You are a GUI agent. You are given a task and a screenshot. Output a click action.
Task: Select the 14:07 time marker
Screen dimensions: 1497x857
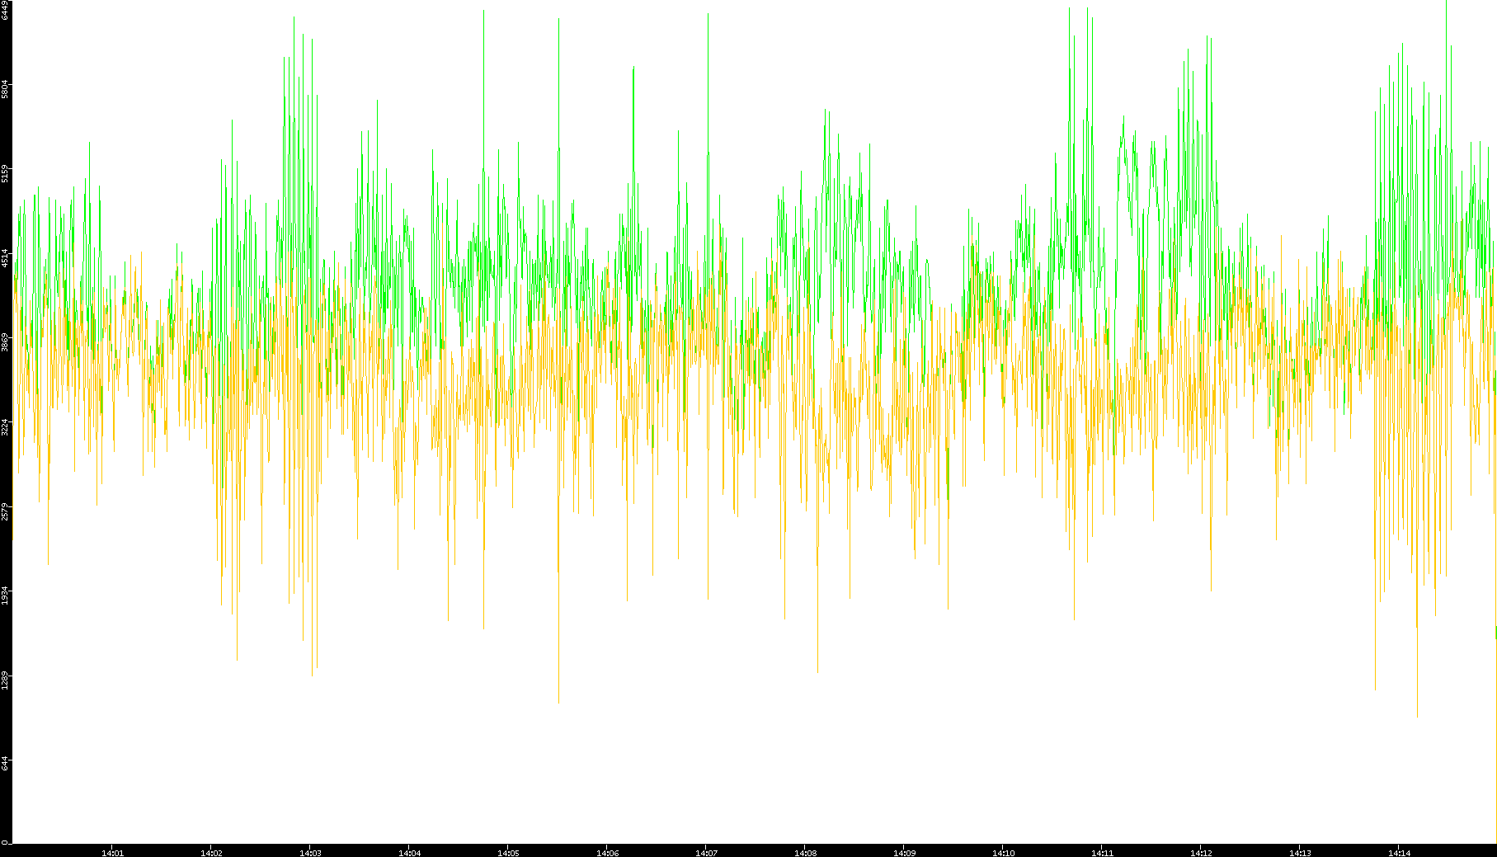pyautogui.click(x=706, y=853)
